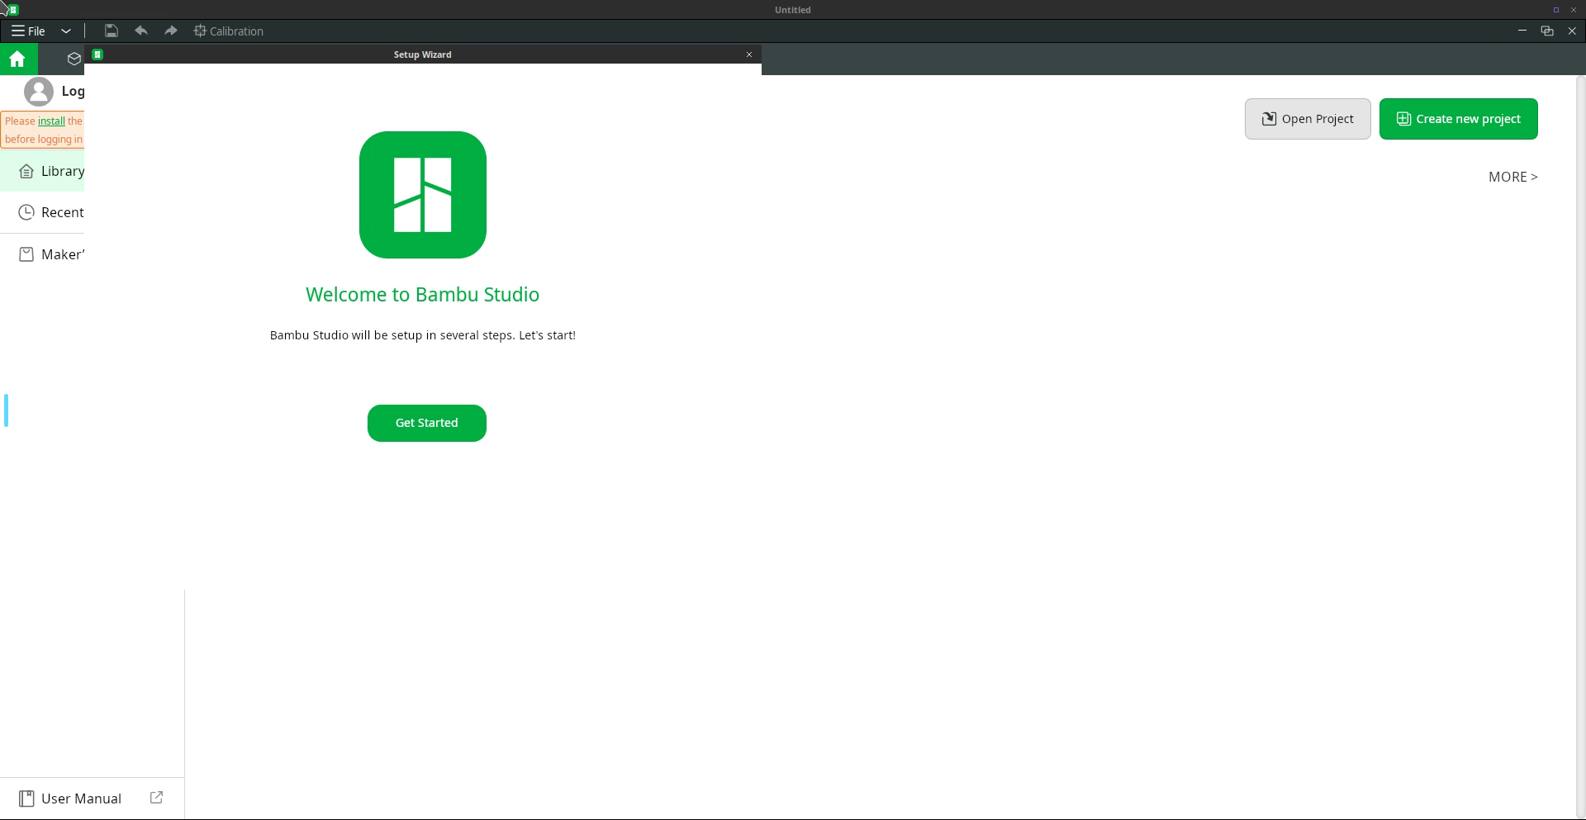The height and width of the screenshot is (820, 1586).
Task: Open the Calibration menu
Action: click(x=229, y=31)
